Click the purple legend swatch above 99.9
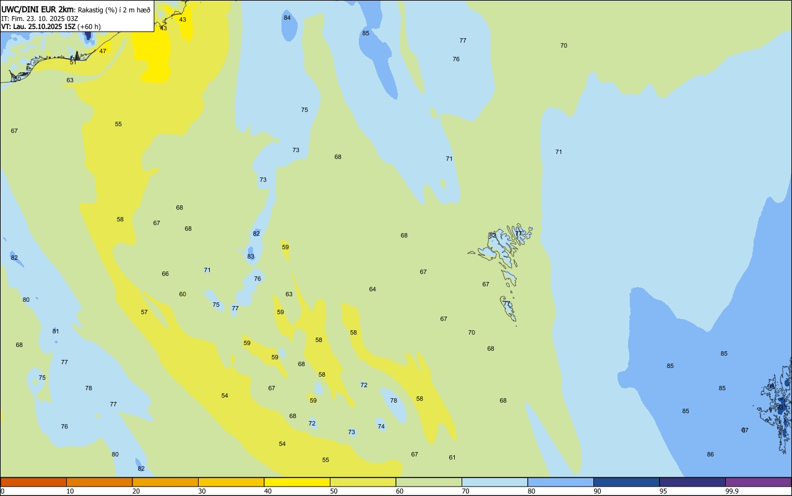The image size is (792, 496). click(758, 482)
